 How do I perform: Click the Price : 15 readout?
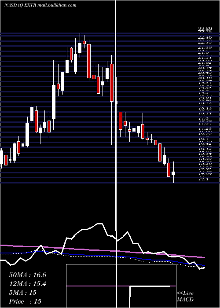25,301
